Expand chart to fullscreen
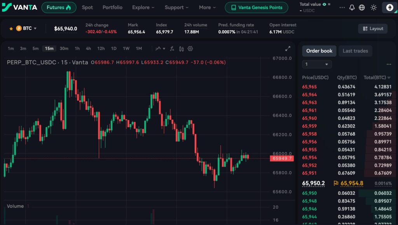 (x=288, y=49)
